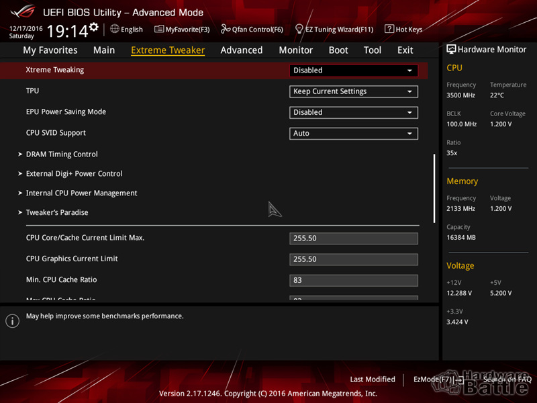Click the MyFavorite list icon

click(159, 29)
